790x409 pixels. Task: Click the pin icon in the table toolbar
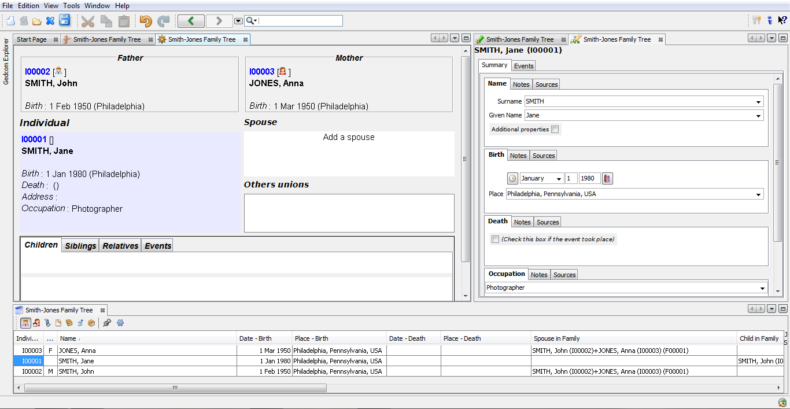coord(107,323)
